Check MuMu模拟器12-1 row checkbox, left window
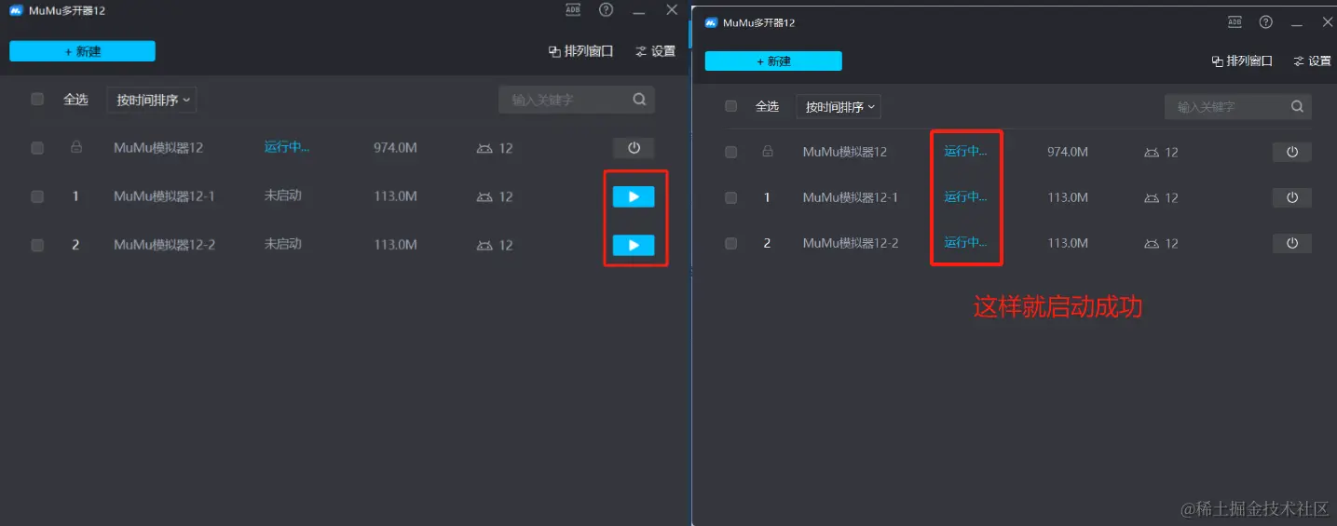The image size is (1337, 526). 37,196
